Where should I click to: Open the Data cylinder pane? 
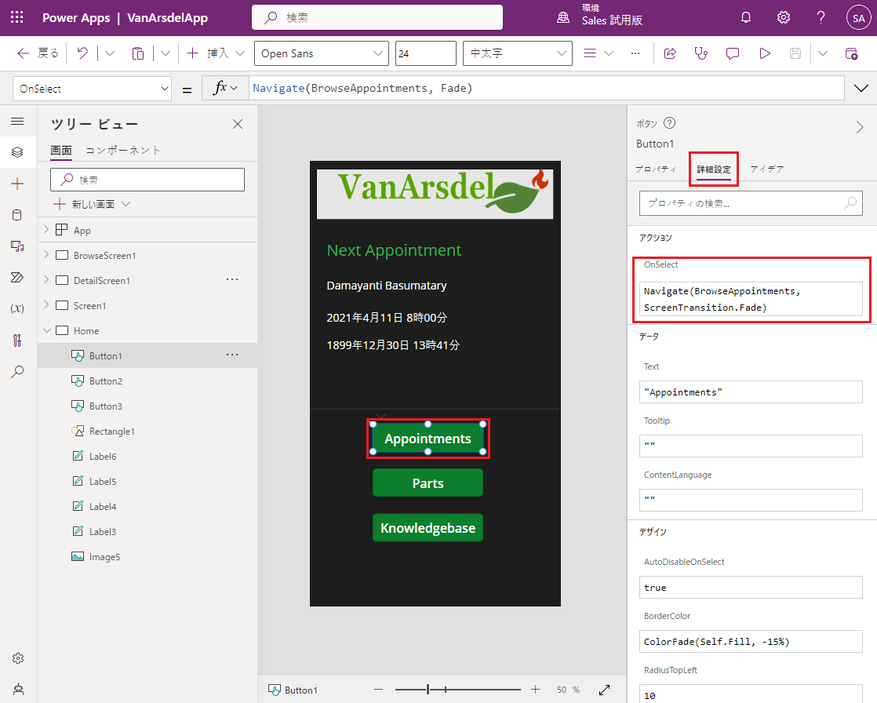click(17, 215)
